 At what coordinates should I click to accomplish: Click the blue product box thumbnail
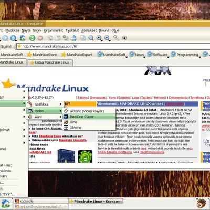[66, 155]
